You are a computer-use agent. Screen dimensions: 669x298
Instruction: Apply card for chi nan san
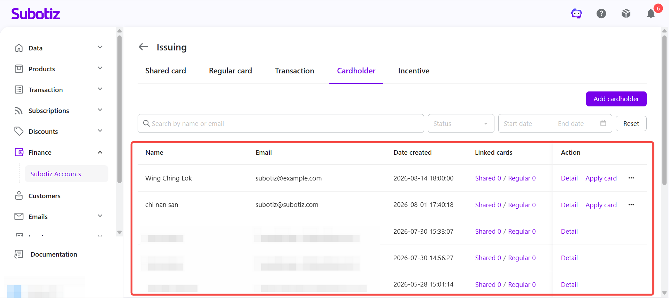(601, 205)
